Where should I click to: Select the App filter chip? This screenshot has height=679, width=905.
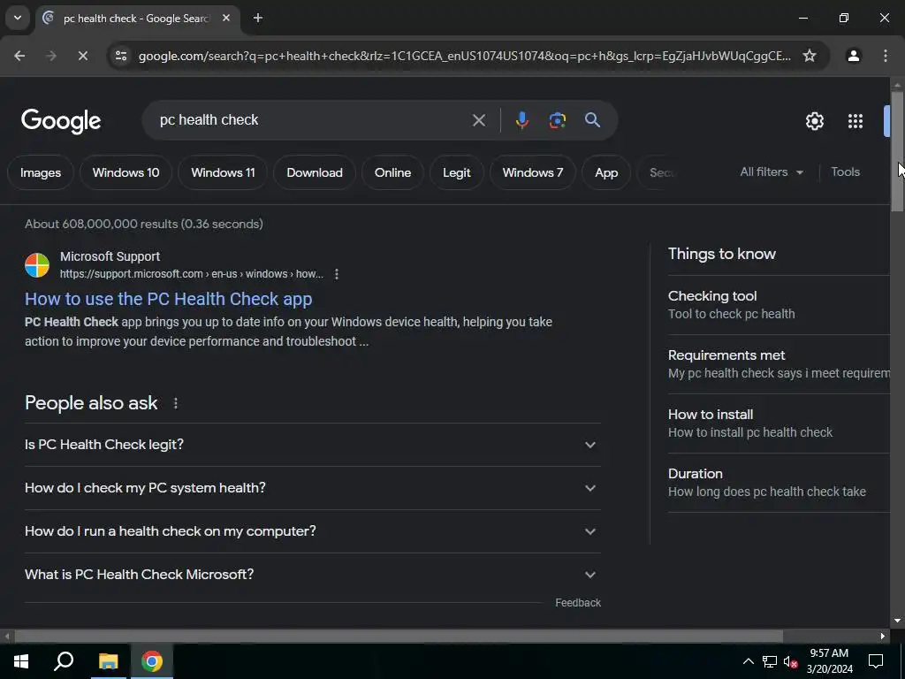606,172
